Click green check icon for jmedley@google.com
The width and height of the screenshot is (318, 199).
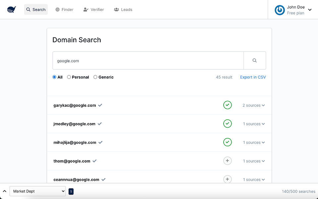pyautogui.click(x=227, y=124)
